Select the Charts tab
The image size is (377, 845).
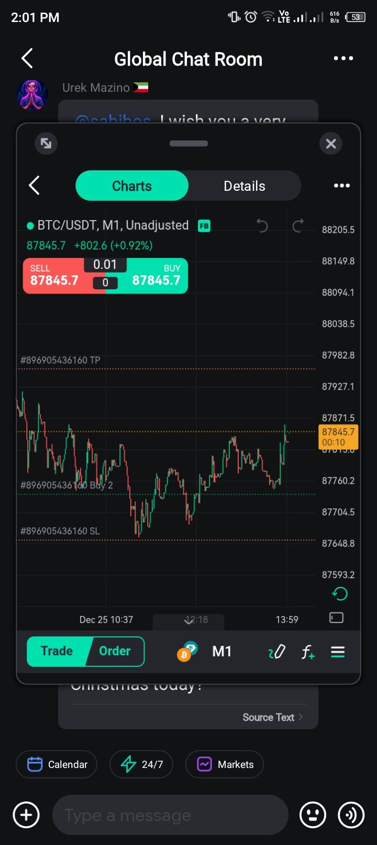[x=132, y=186]
